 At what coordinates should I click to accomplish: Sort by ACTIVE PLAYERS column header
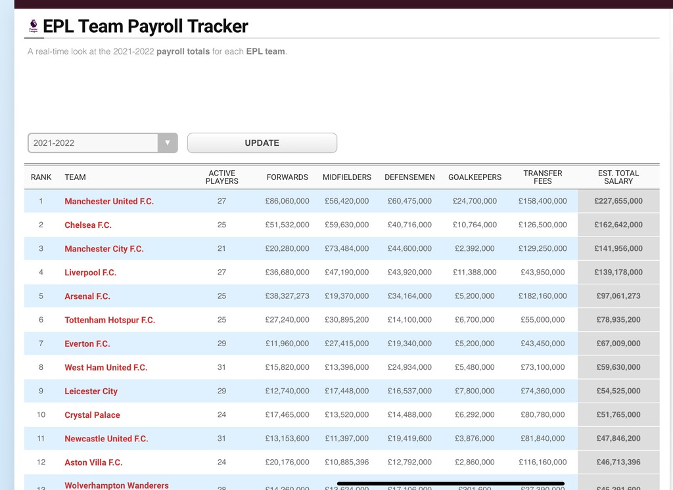[222, 177]
